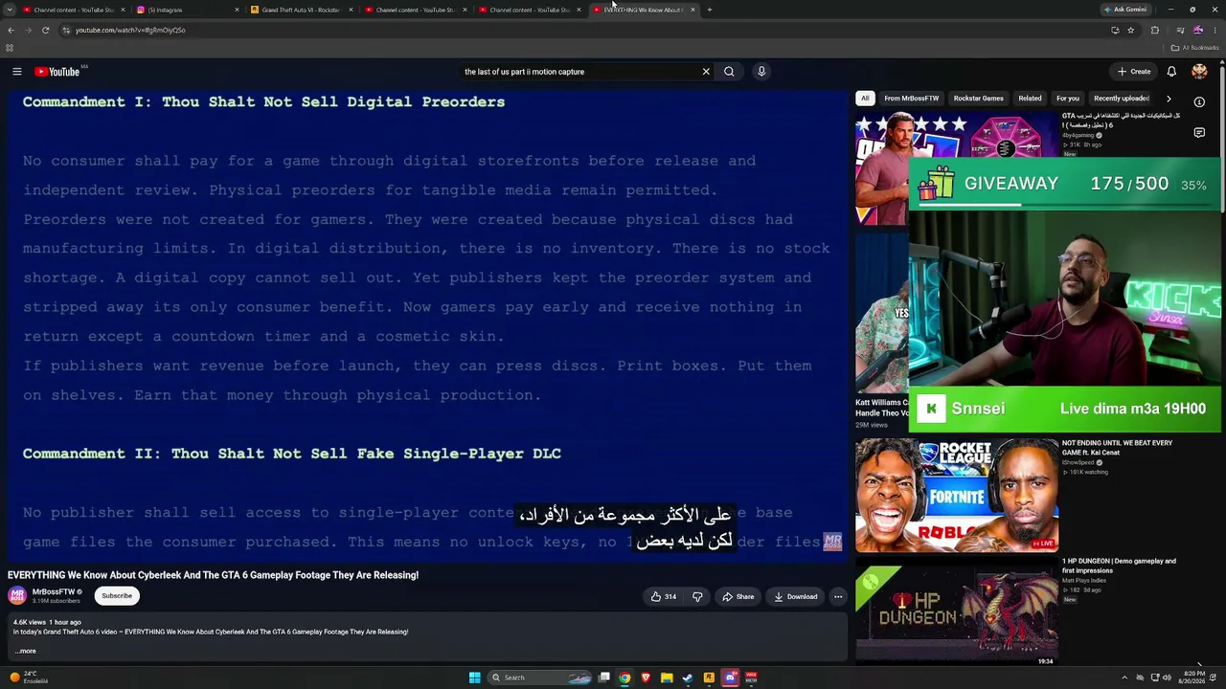
Task: Open Brave browser from taskbar
Action: [646, 678]
